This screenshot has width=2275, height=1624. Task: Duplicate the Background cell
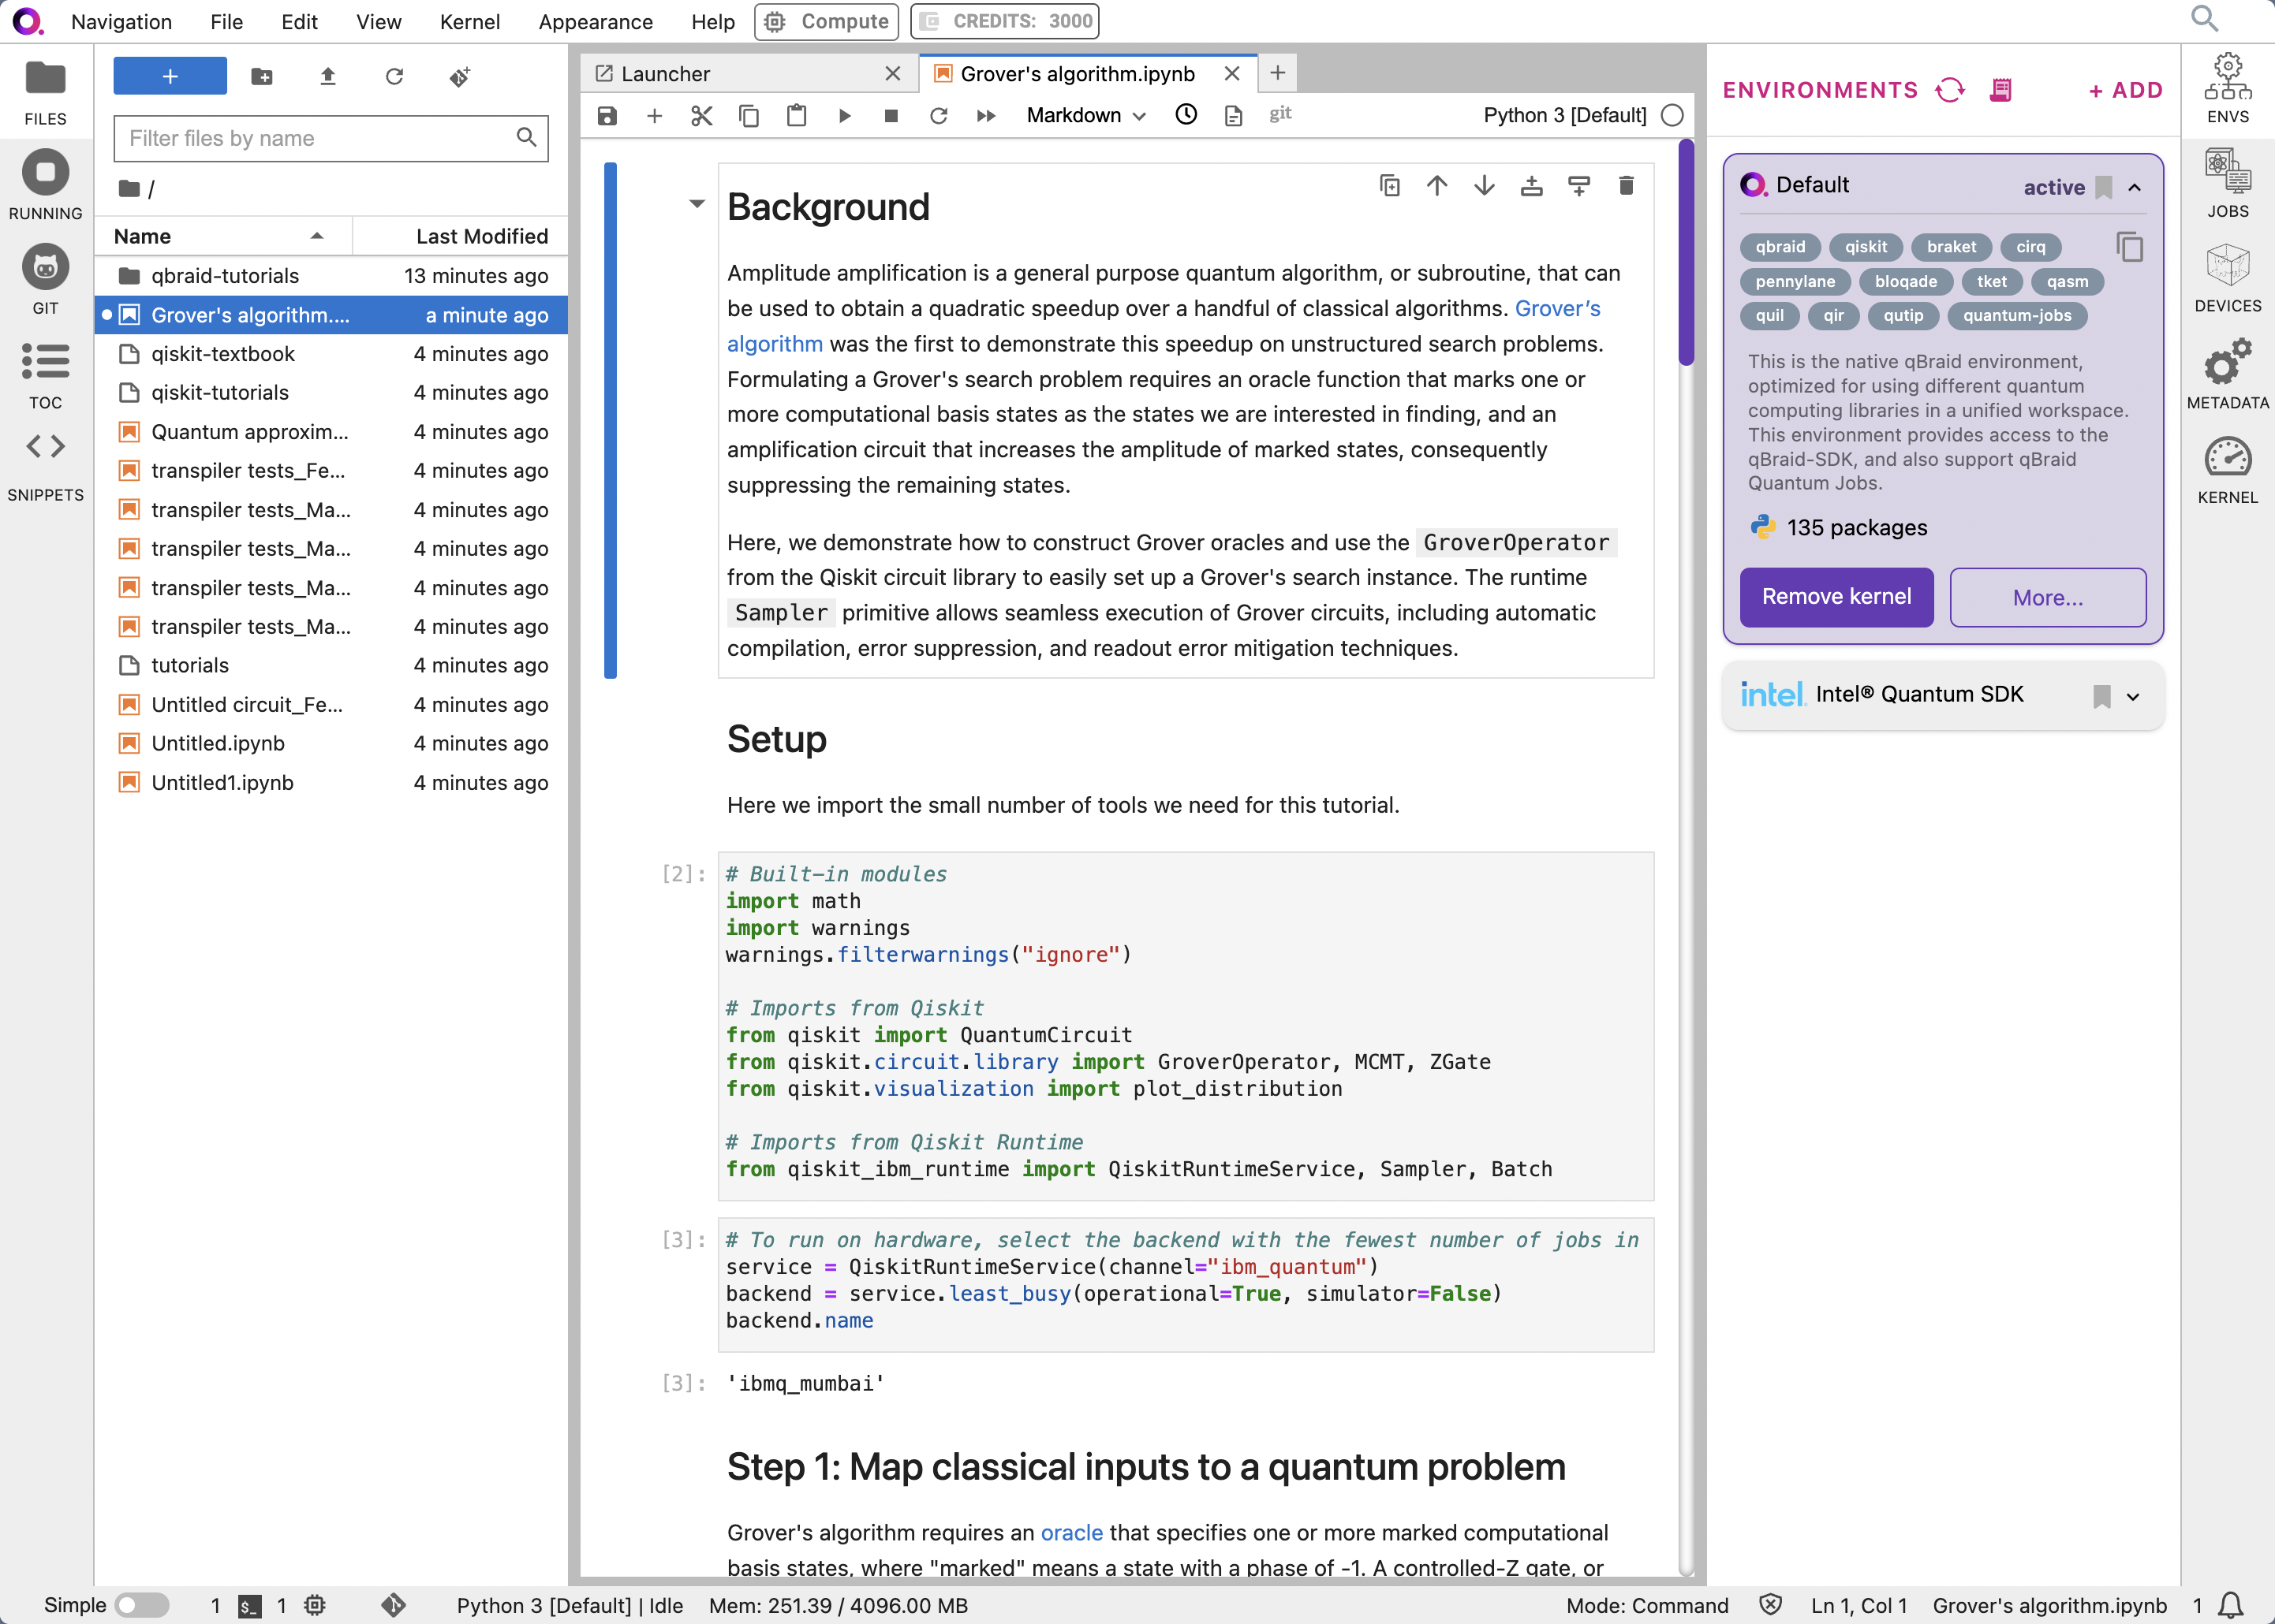point(1390,185)
